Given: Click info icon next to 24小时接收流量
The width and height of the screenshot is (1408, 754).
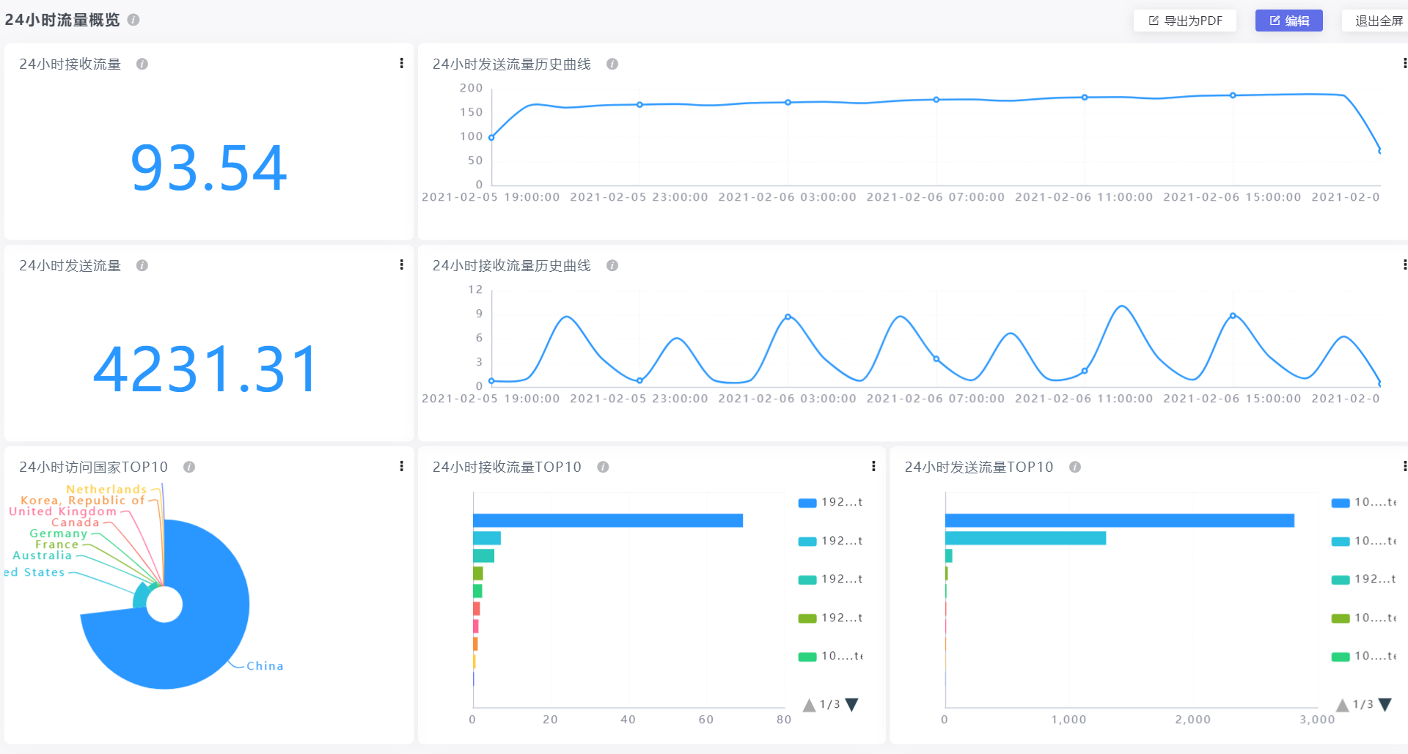Looking at the screenshot, I should (x=142, y=64).
